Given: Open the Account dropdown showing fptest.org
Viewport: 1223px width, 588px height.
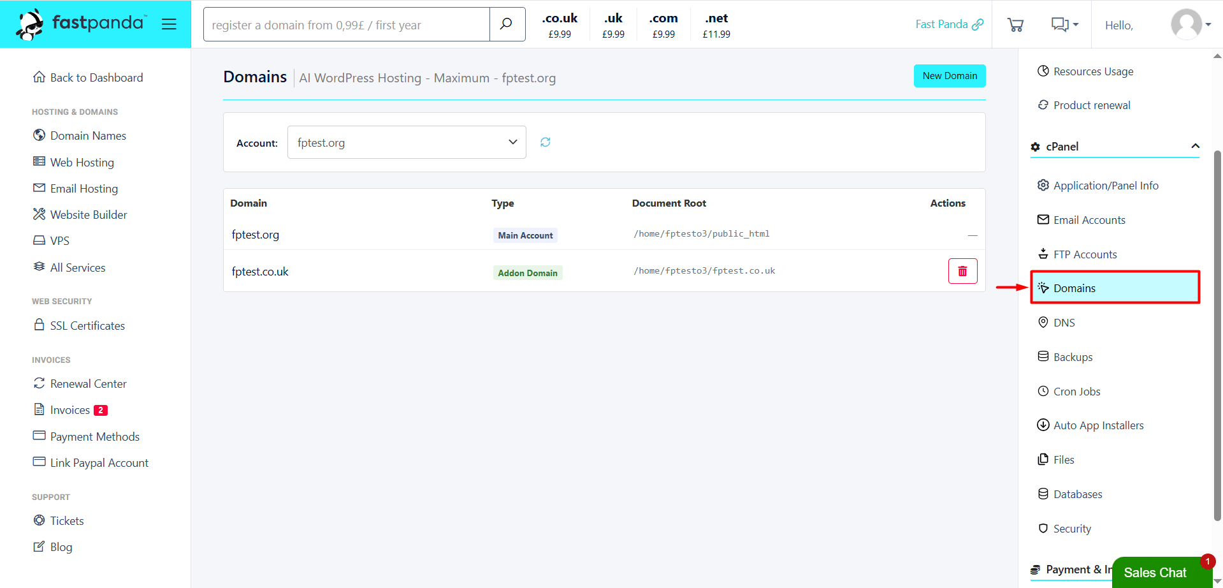Looking at the screenshot, I should (407, 142).
